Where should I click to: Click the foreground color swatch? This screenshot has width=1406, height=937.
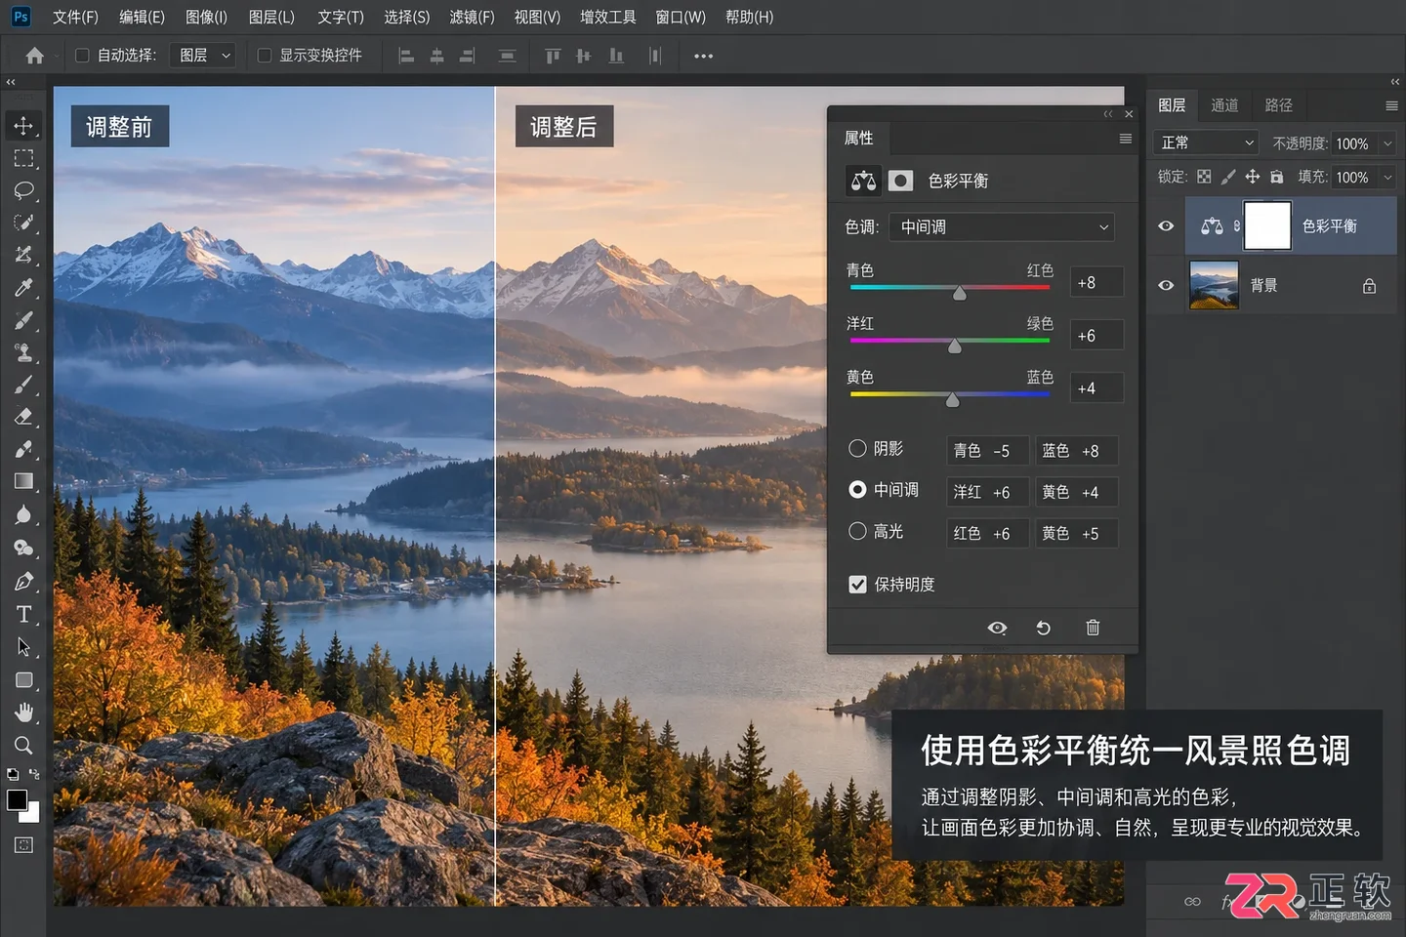[x=17, y=800]
